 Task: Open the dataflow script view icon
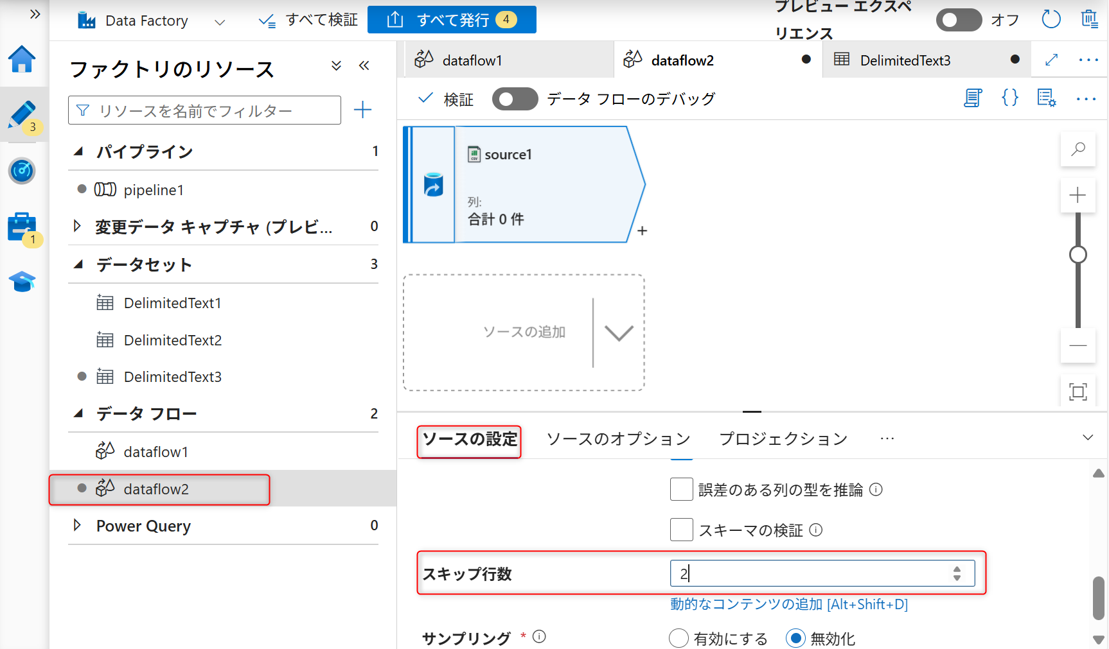(x=973, y=98)
